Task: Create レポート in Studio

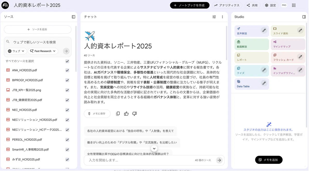Action: 252,57
